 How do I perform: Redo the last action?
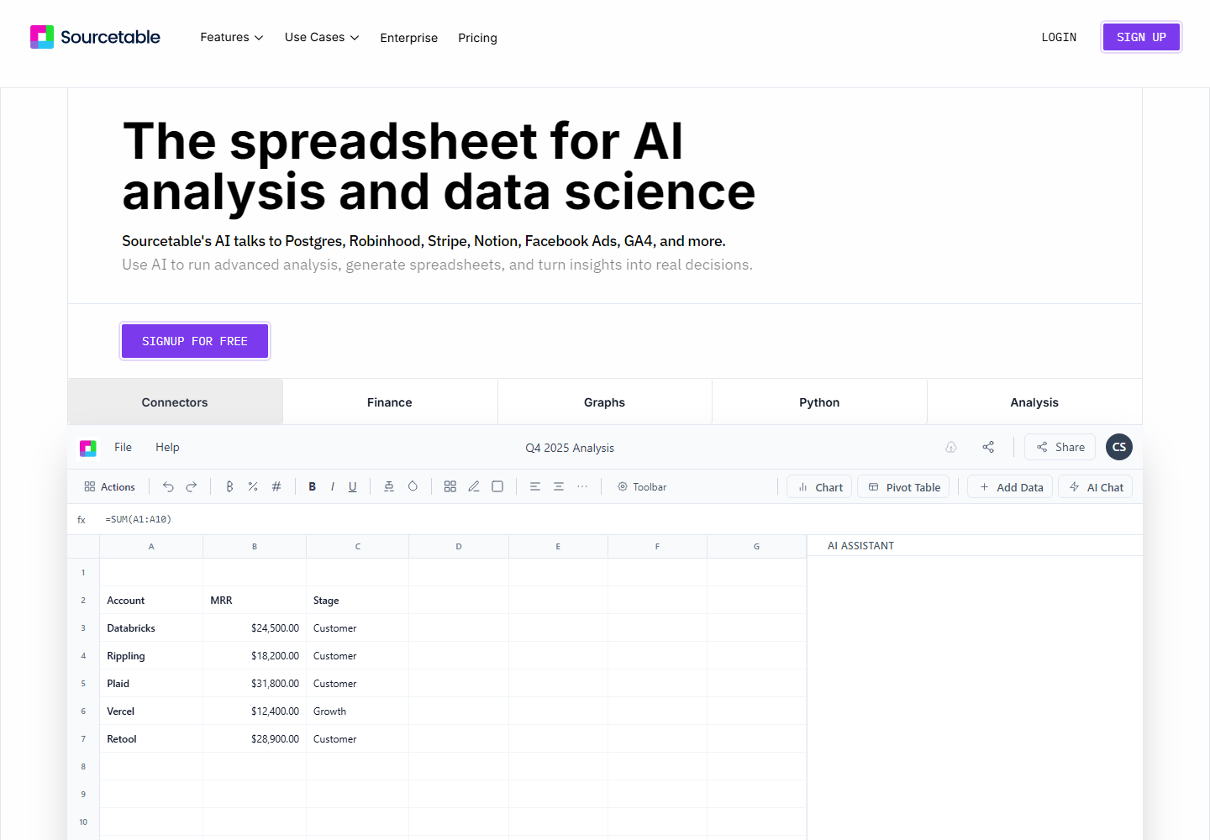192,487
